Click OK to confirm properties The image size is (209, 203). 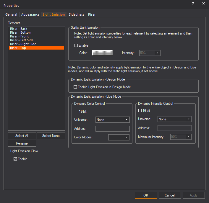(x=146, y=195)
